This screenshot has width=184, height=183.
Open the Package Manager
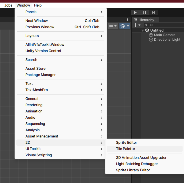click(x=61, y=75)
